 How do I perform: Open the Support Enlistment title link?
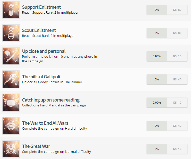click(41, 7)
